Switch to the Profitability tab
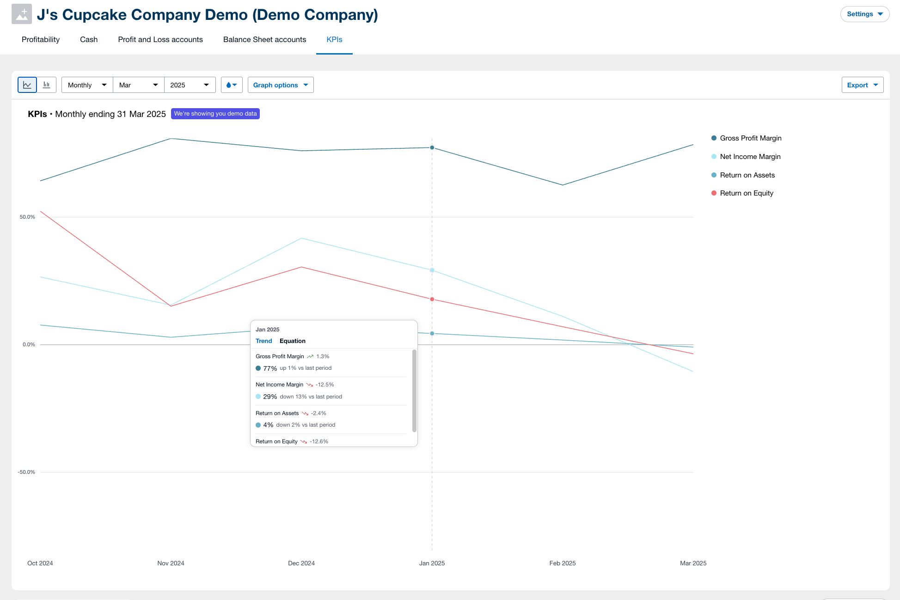 40,39
